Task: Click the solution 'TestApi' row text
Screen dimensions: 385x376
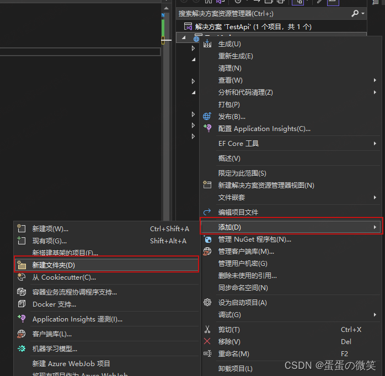Action: (x=253, y=26)
